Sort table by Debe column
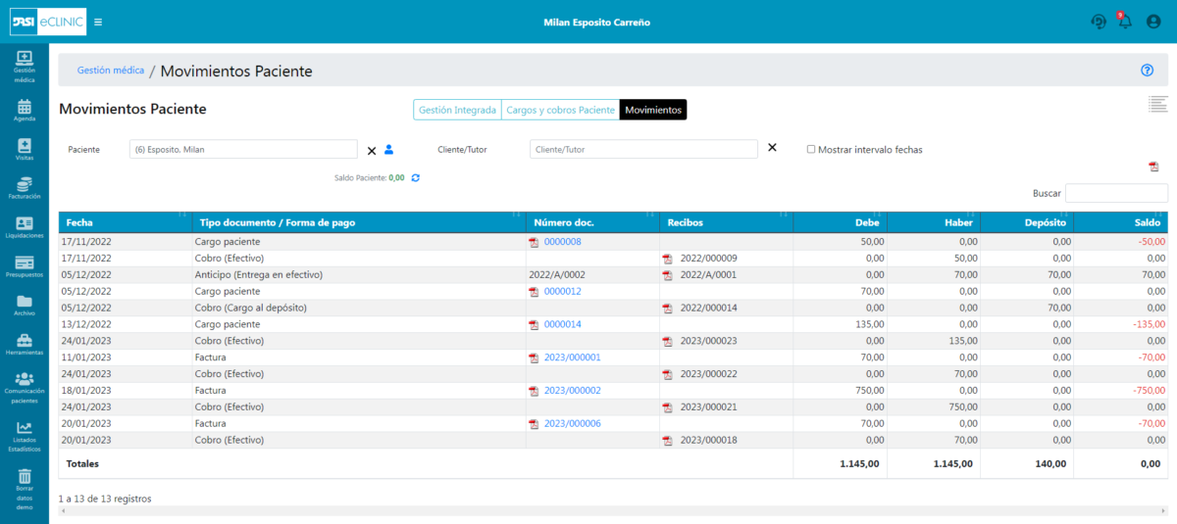Image resolution: width=1177 pixels, height=524 pixels. coord(840,222)
